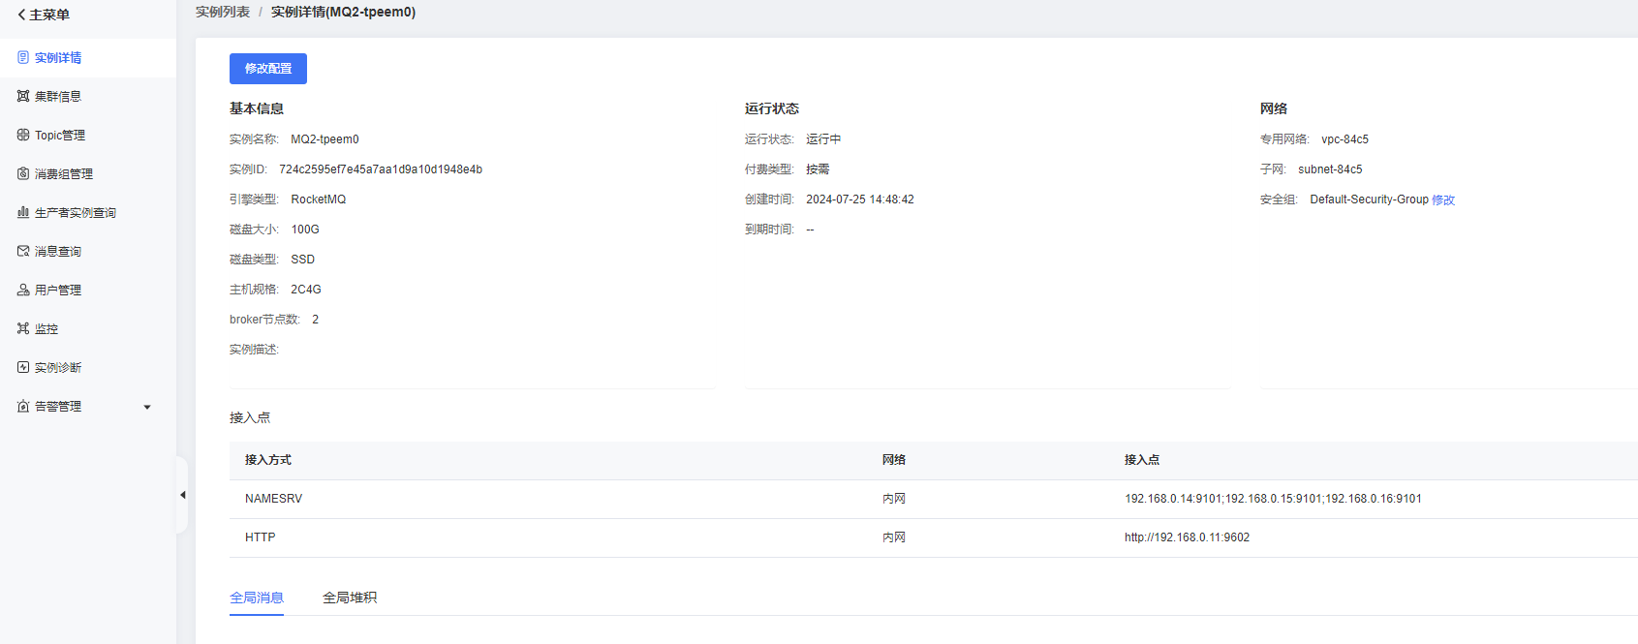Switch to the 全局堆积 tab
Screen dimensions: 1638x644
pos(350,598)
